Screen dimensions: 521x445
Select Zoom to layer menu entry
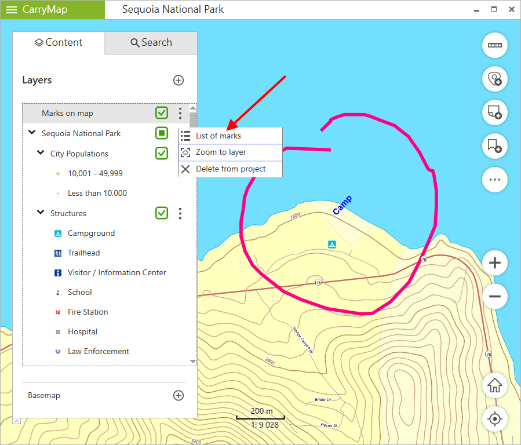click(x=221, y=152)
